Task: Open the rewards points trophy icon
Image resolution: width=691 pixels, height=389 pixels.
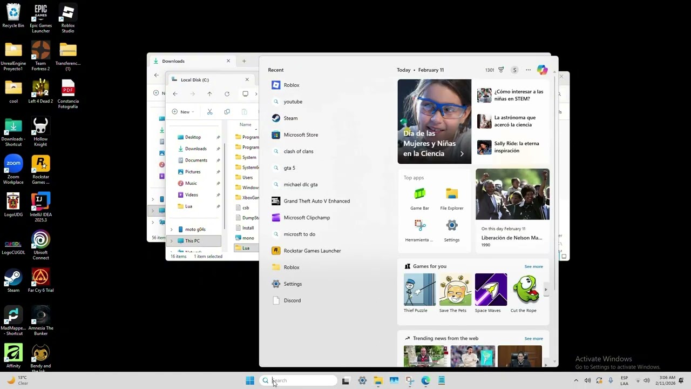Action: coord(501,70)
